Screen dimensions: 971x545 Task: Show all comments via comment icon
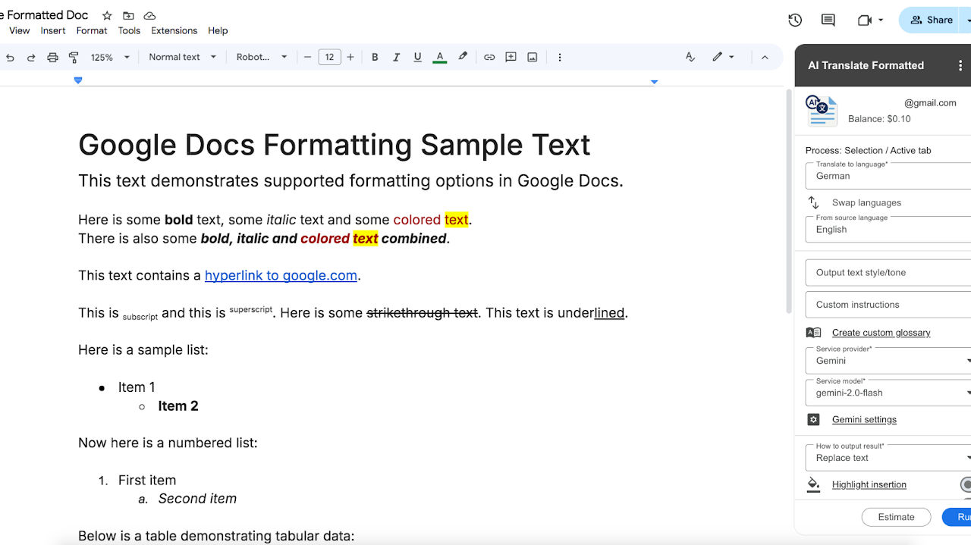[x=828, y=20]
